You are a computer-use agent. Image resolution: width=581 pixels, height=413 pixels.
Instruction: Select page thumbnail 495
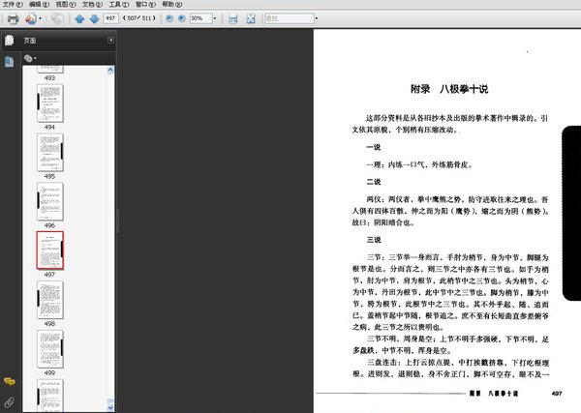click(50, 153)
